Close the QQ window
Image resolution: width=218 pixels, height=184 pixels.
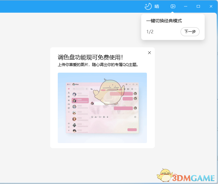pyautogui.click(x=211, y=6)
